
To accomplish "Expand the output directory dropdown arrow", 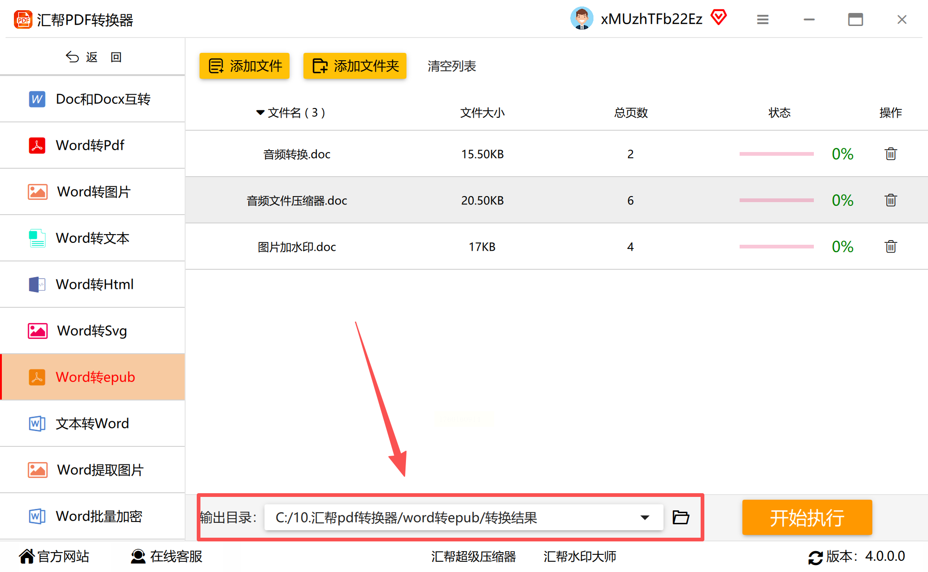I will tap(644, 517).
